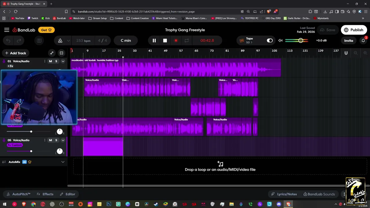Select the mexikodro old kodak audio region
The width and height of the screenshot is (370, 208).
(176, 68)
